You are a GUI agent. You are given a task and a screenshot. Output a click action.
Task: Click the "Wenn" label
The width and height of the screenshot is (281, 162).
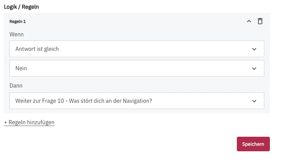pyautogui.click(x=17, y=35)
